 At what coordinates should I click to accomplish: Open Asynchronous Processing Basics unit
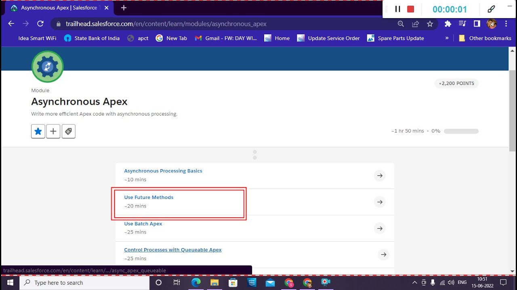click(163, 171)
